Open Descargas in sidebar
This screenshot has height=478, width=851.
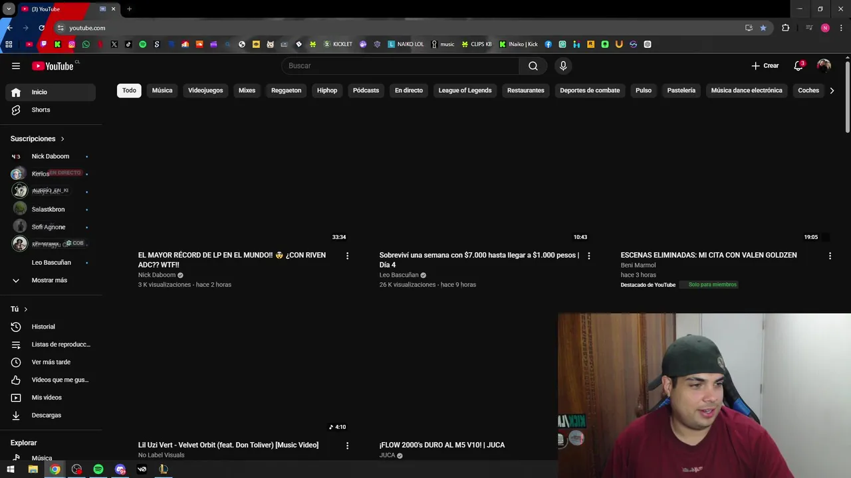click(x=51, y=415)
